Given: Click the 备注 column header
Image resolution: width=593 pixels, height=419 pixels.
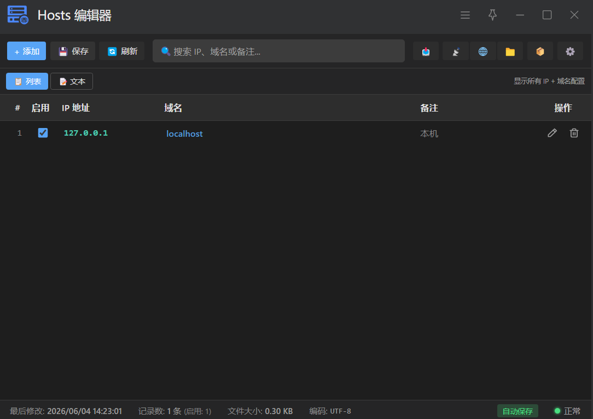Looking at the screenshot, I should pos(429,108).
